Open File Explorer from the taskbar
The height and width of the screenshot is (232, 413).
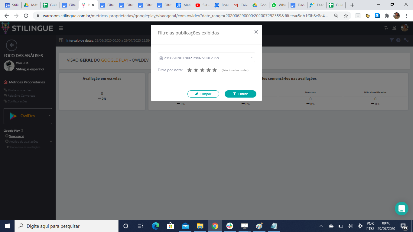200,226
